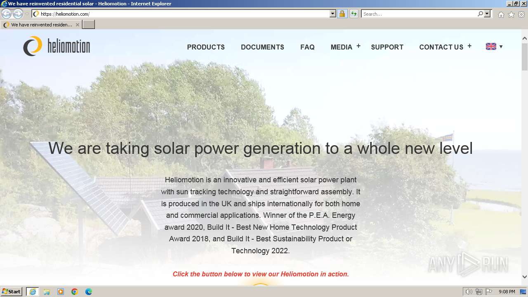Click the security lock icon
The image size is (528, 297).
tap(342, 14)
